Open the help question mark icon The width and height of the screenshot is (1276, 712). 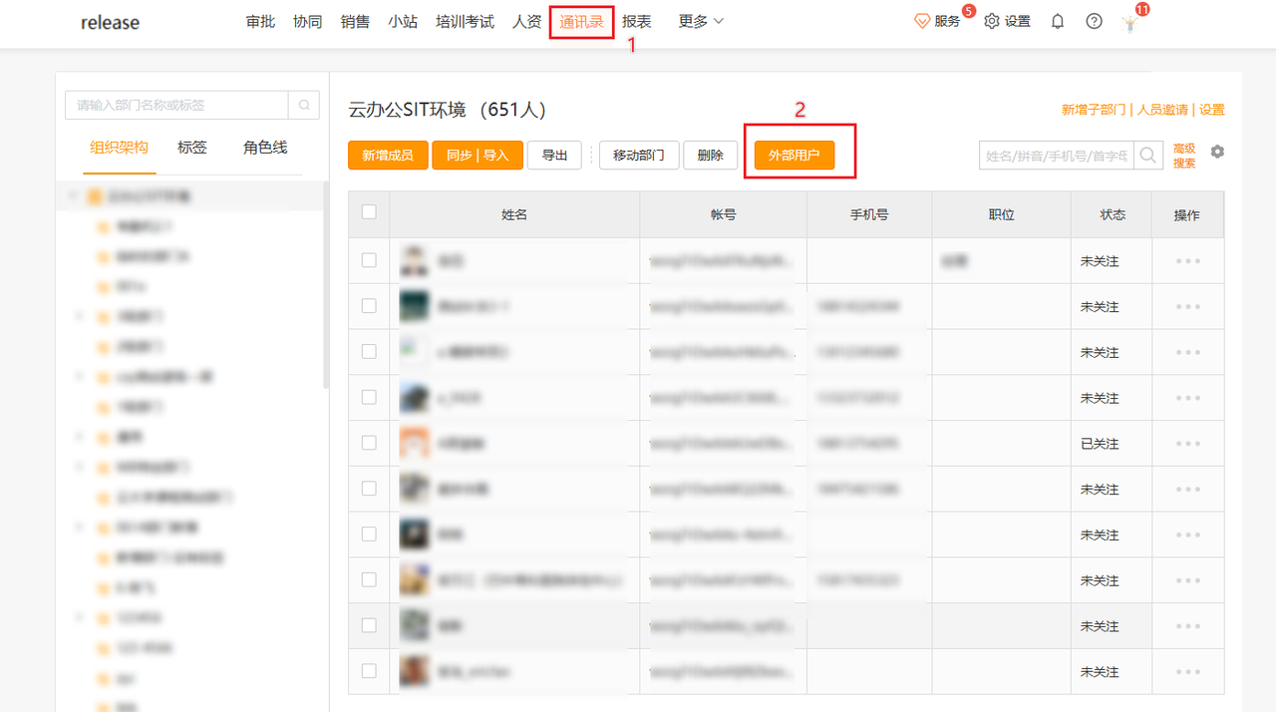(x=1095, y=21)
